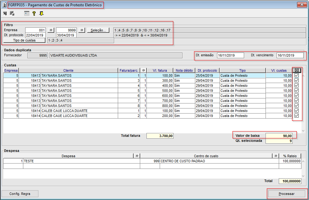Click Valor de baixa field 90,00
Screen dimensions: 309x200
[x=279, y=136]
